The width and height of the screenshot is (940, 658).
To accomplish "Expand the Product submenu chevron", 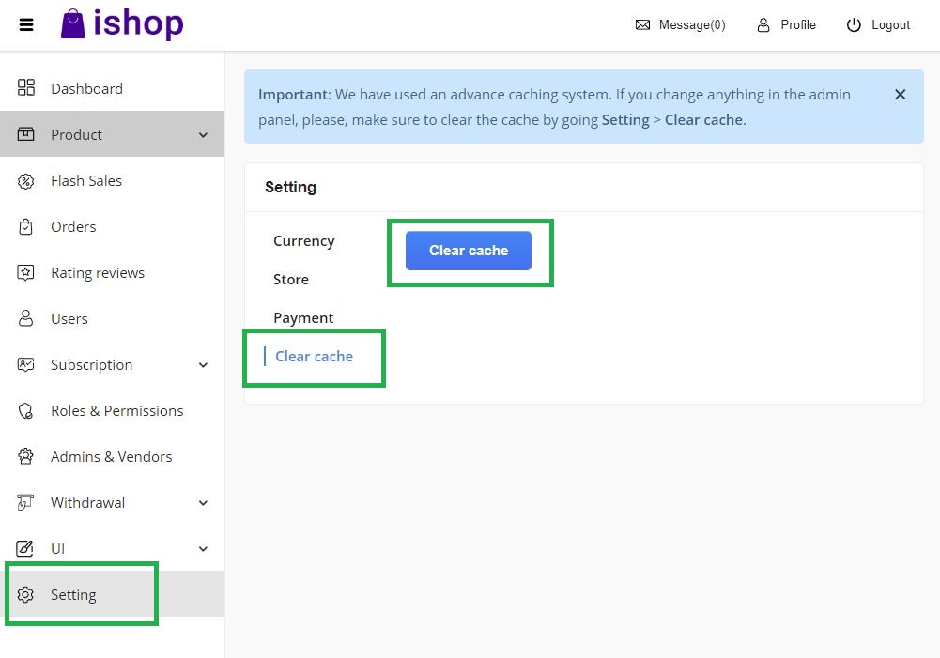I will tap(204, 135).
